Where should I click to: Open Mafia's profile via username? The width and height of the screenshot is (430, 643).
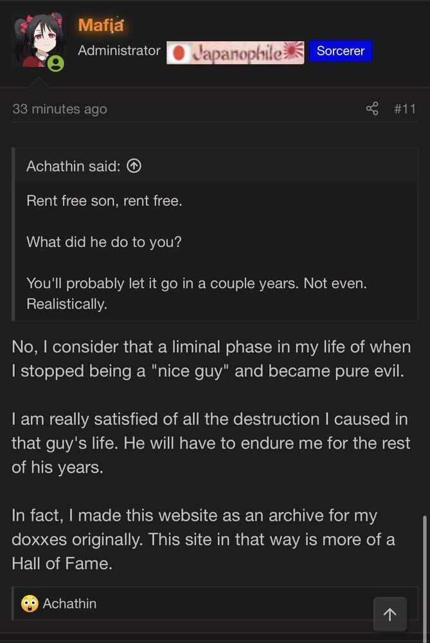point(101,25)
